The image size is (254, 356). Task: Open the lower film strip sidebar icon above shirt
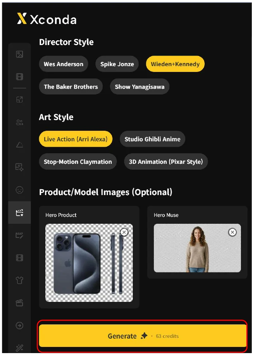20,258
